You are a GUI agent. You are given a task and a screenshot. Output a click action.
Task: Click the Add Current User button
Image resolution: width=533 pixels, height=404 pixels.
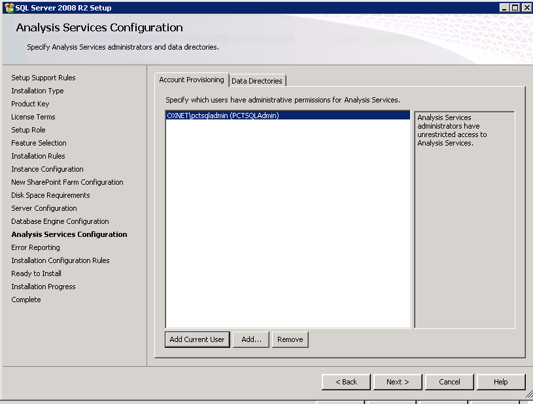tap(197, 339)
